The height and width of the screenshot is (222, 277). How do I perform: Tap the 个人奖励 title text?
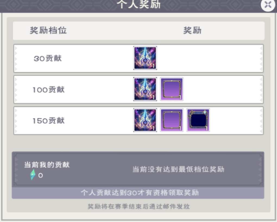139,4
